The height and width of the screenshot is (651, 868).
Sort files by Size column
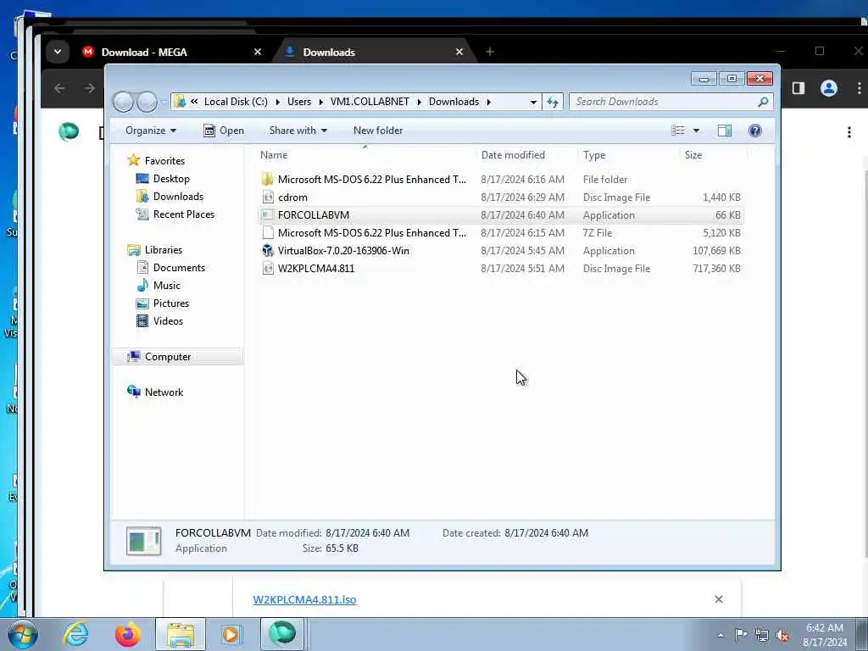[x=712, y=155]
